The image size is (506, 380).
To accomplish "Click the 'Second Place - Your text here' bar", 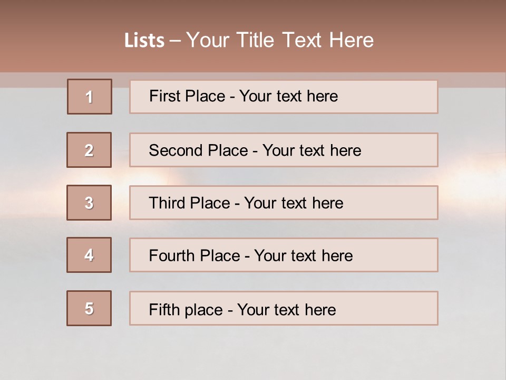I will (x=284, y=150).
